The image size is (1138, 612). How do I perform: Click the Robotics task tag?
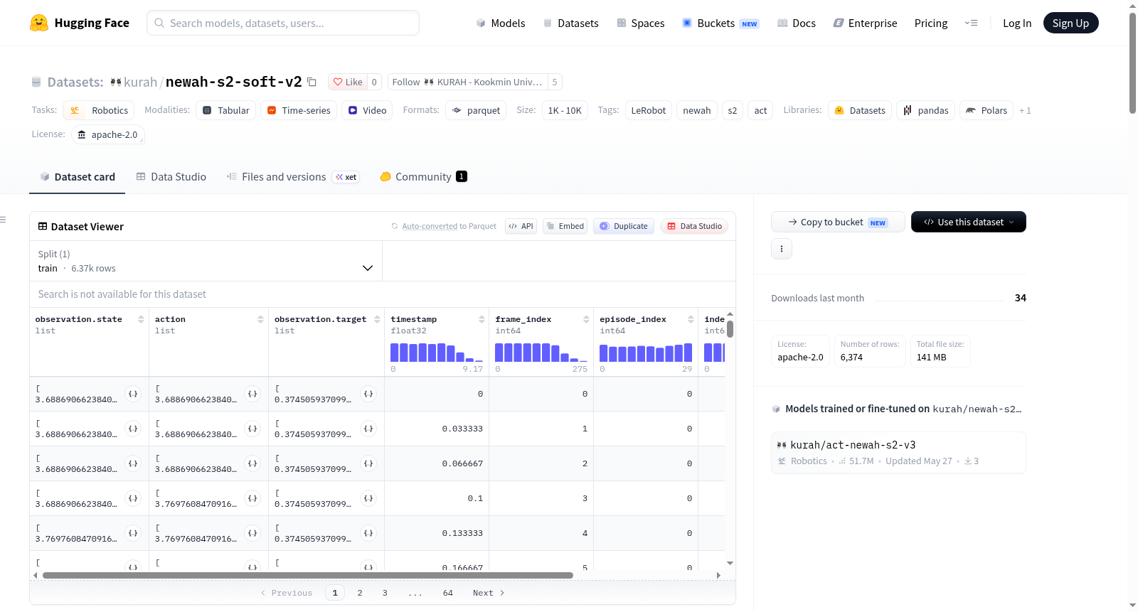click(x=99, y=110)
